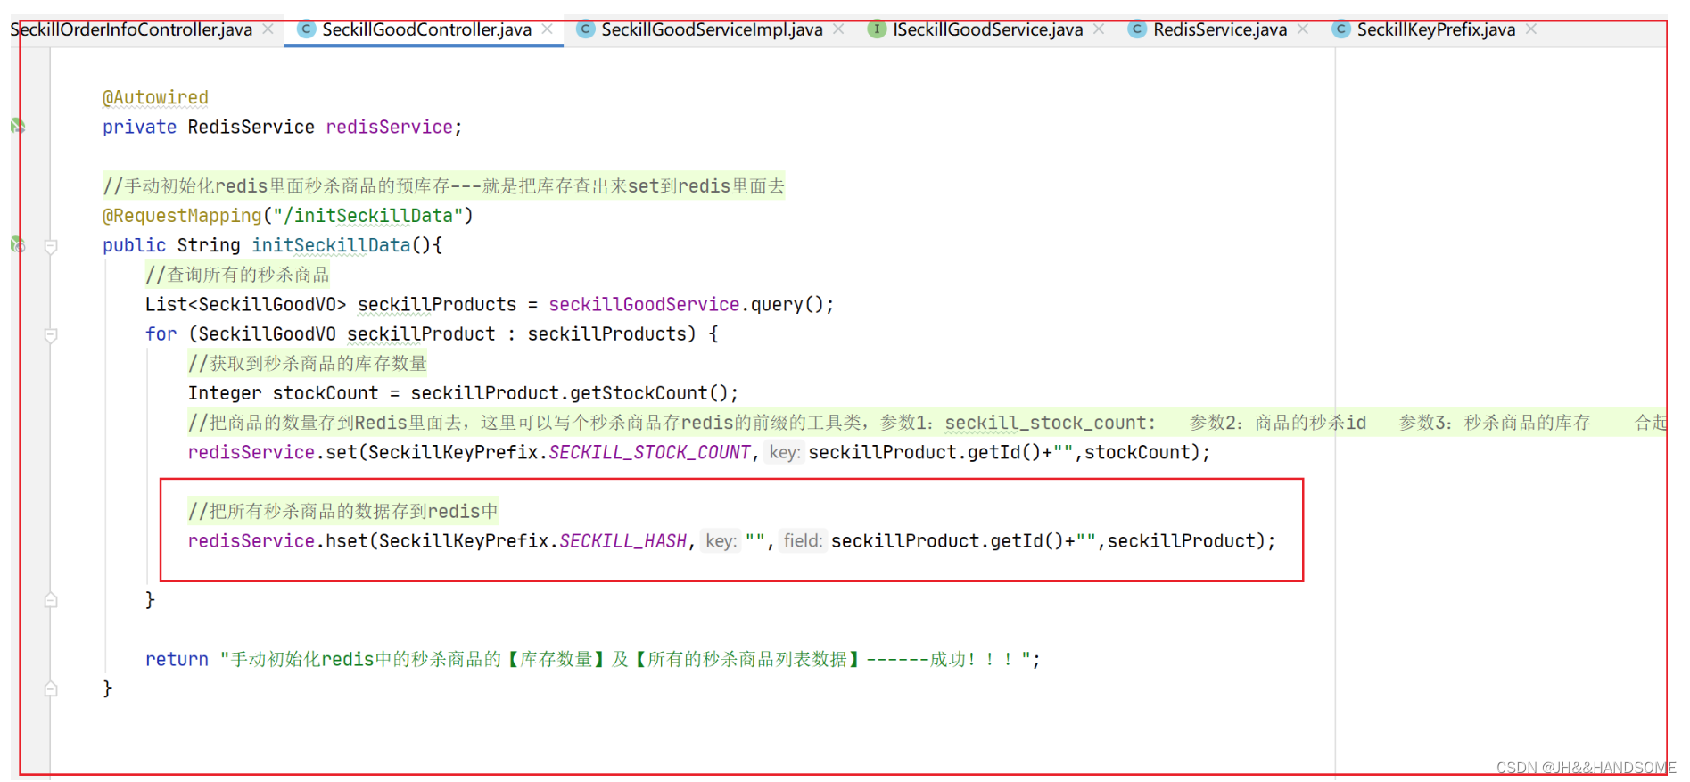Close the SeckillGoodServiceImpl.java tab
The height and width of the screenshot is (782, 1690).
pos(838,29)
